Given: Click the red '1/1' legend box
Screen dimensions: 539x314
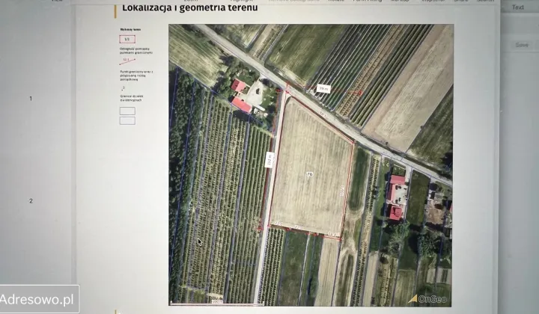Looking at the screenshot, I should (127, 39).
